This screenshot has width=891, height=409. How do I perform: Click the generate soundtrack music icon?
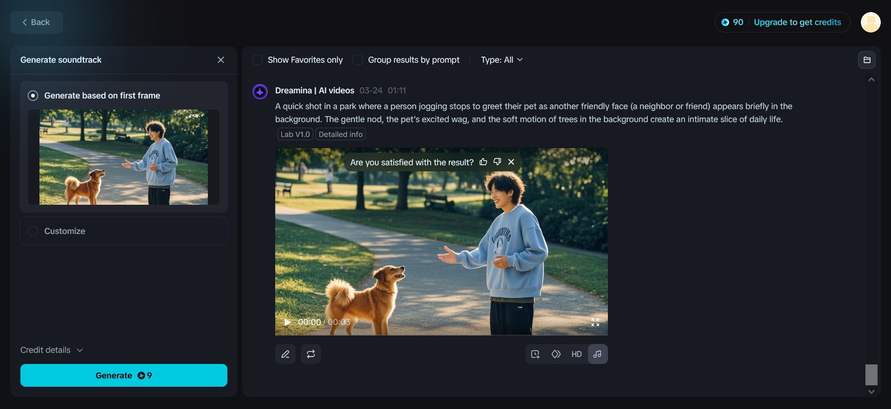[598, 354]
